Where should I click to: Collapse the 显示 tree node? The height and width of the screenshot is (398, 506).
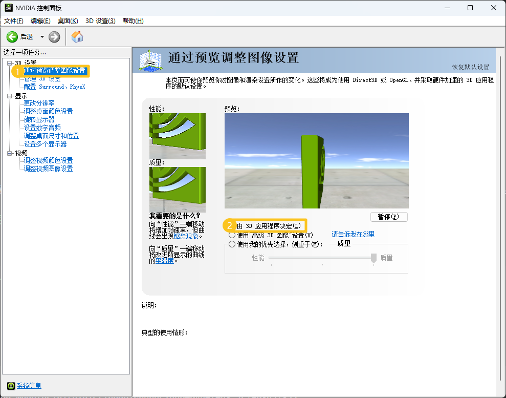pos(9,96)
